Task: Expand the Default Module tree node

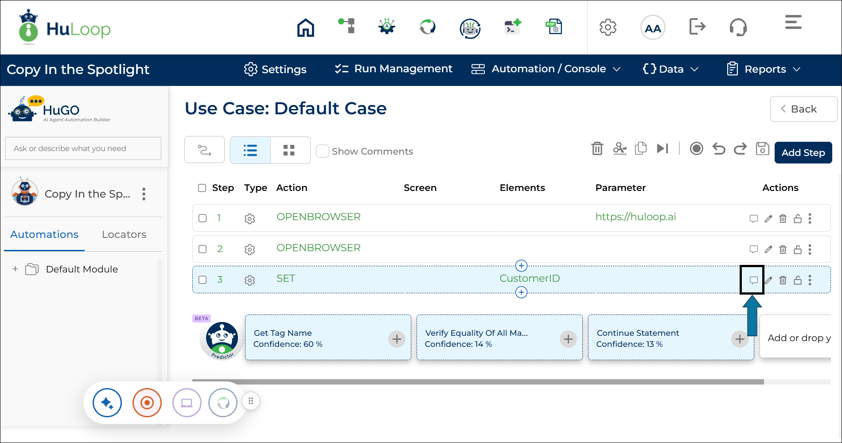Action: tap(16, 269)
